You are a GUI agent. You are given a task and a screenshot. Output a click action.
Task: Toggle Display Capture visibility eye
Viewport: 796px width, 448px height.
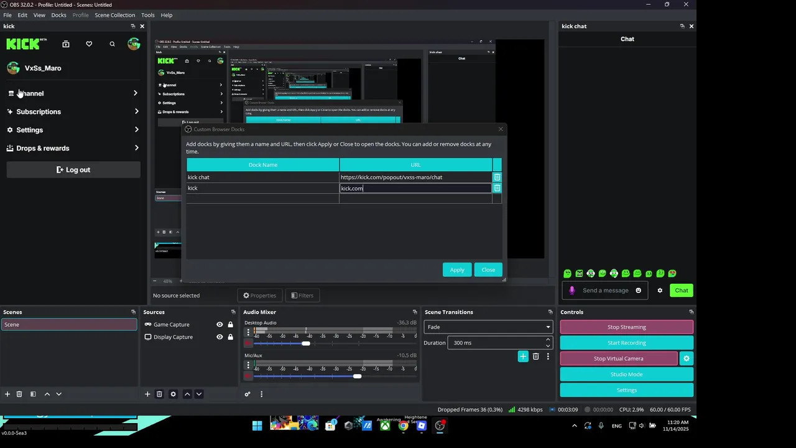click(220, 337)
